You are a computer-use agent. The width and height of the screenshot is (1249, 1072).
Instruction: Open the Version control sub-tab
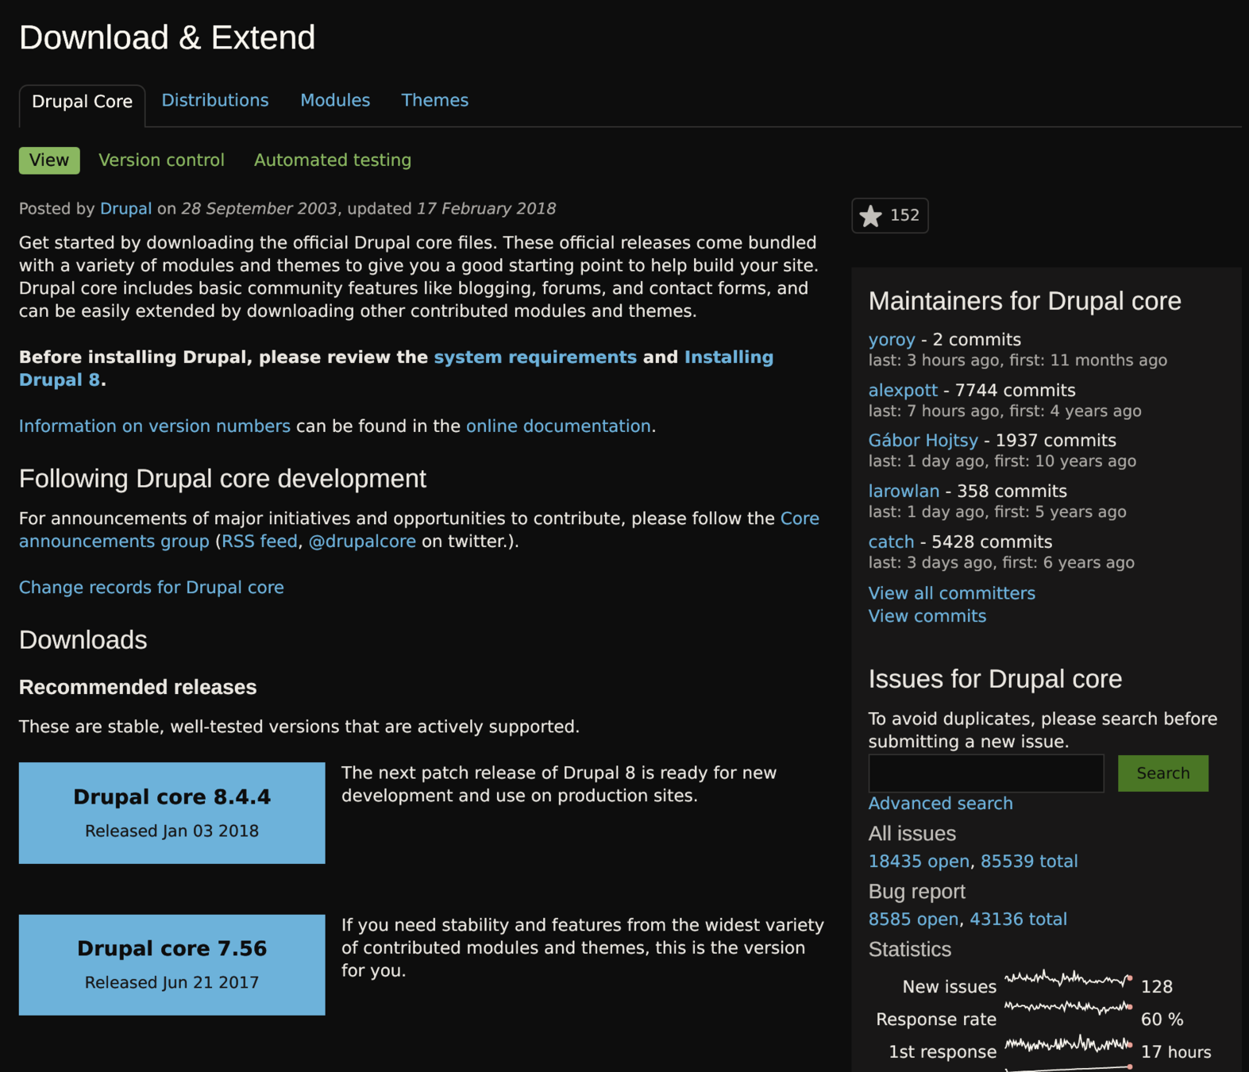161,160
